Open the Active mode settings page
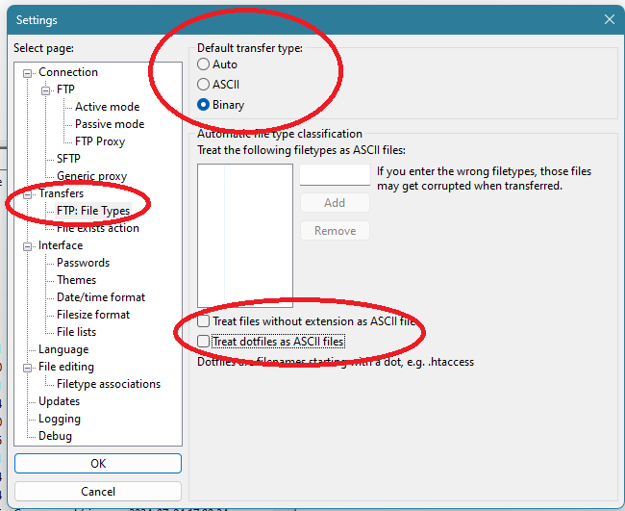 107,107
